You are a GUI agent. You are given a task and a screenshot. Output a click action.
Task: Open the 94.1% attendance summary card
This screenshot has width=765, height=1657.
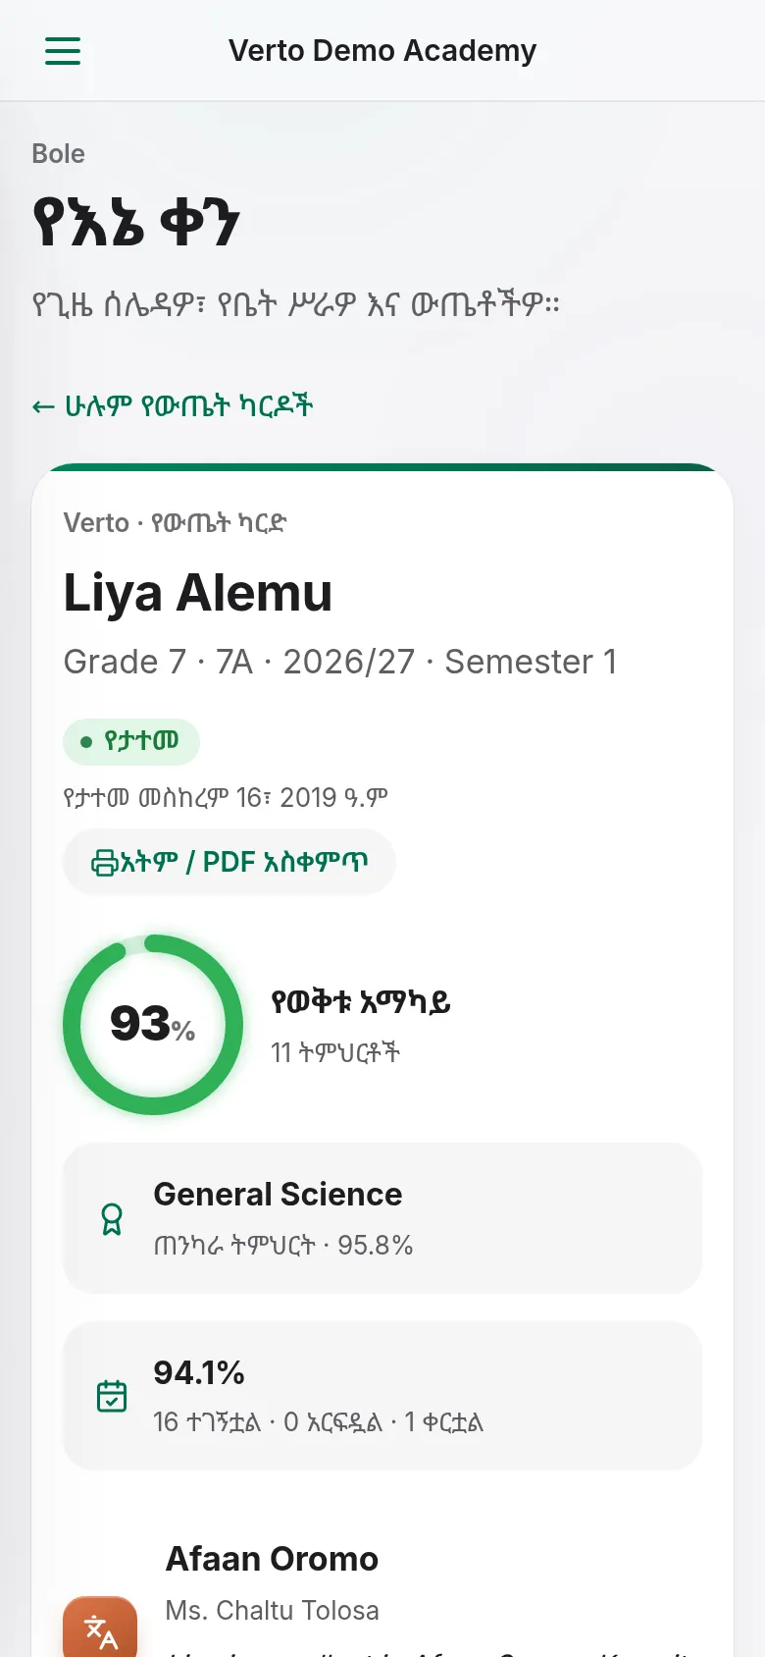(382, 1396)
